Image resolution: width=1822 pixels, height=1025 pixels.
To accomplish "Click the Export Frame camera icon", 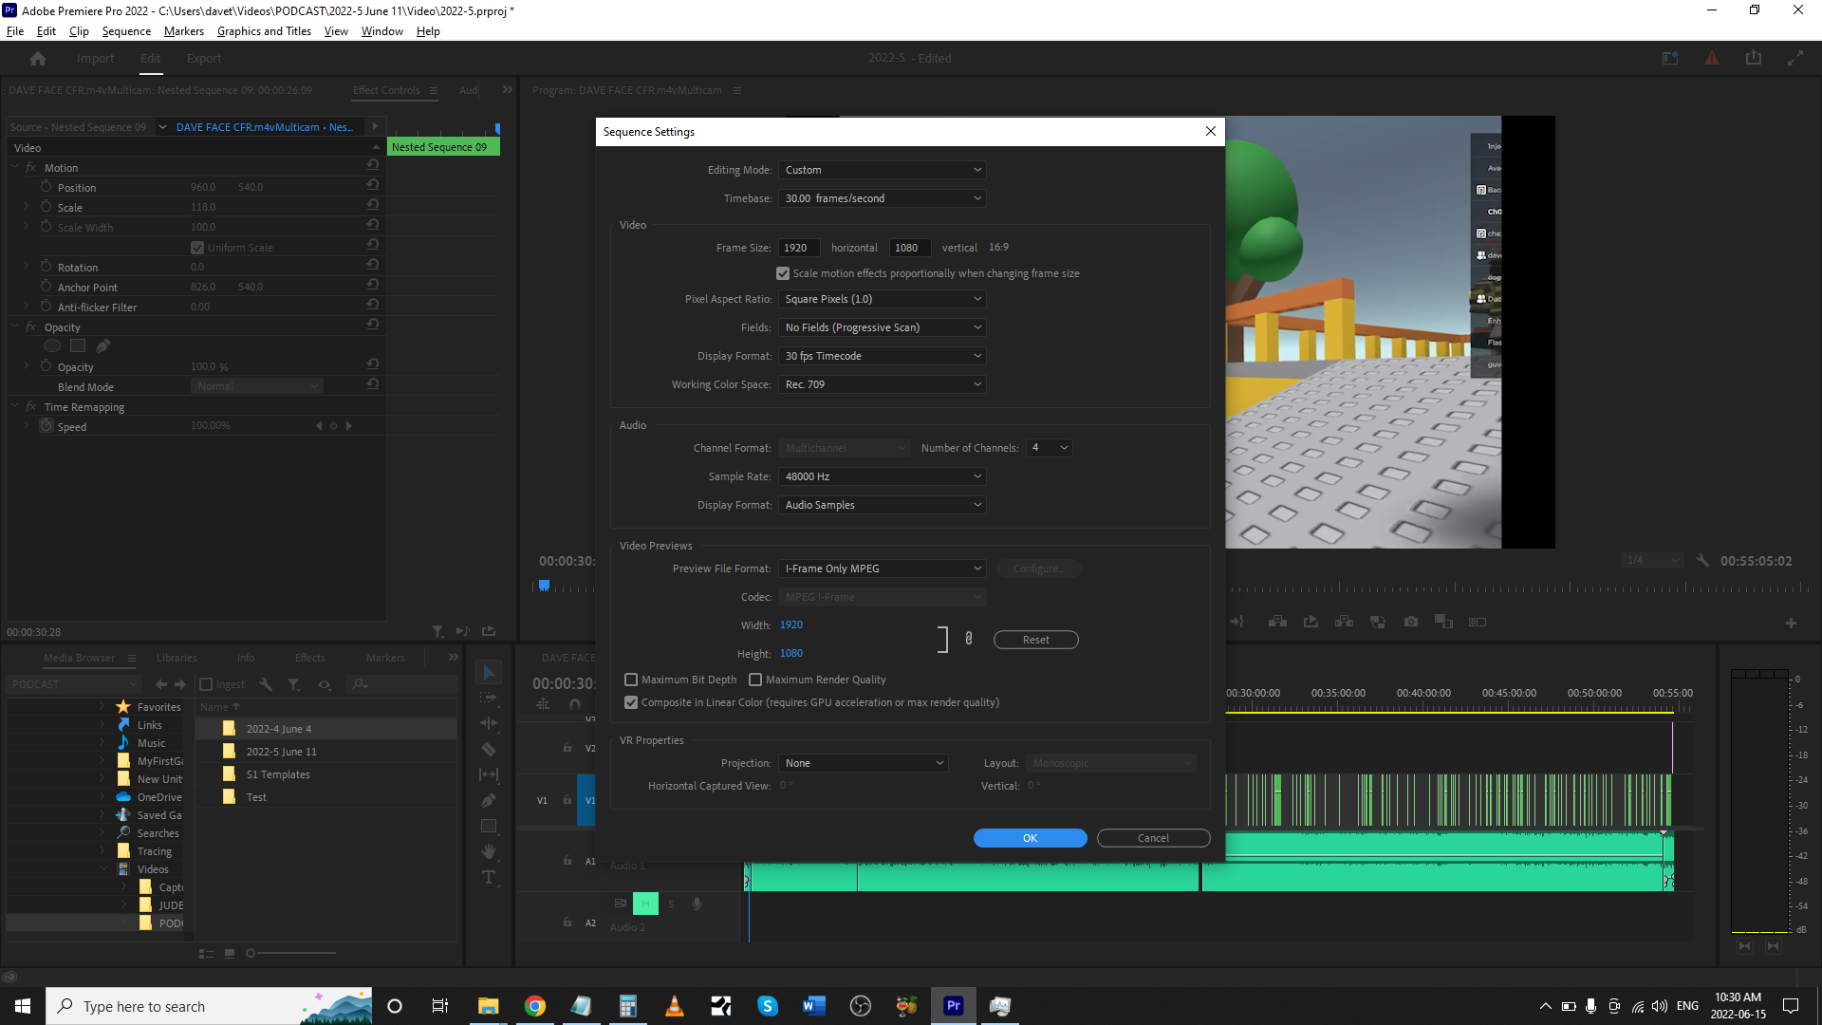I will click(x=1411, y=622).
